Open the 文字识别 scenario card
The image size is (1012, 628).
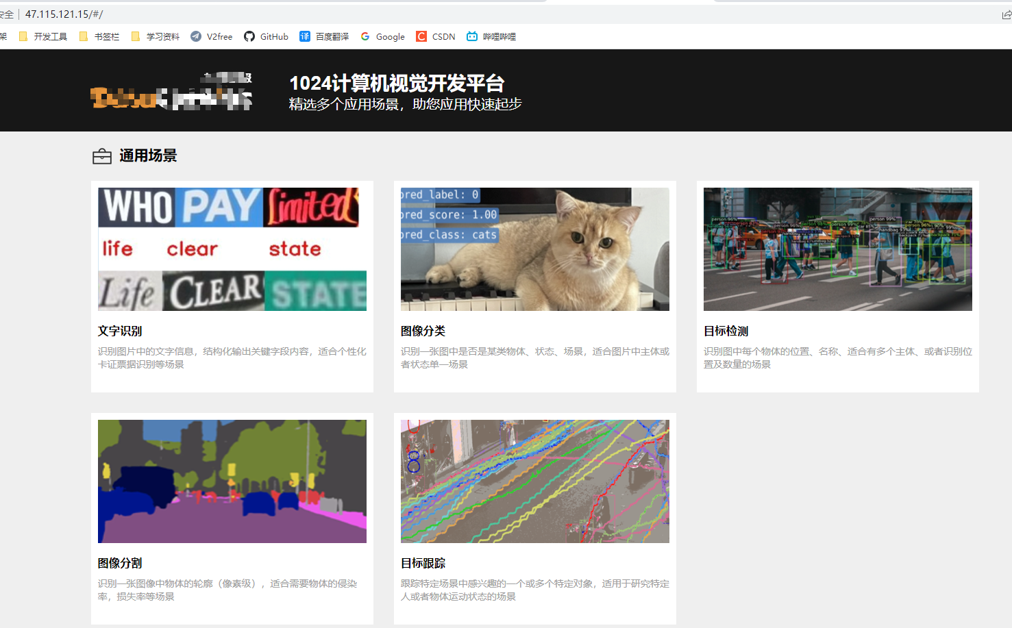[x=232, y=286]
